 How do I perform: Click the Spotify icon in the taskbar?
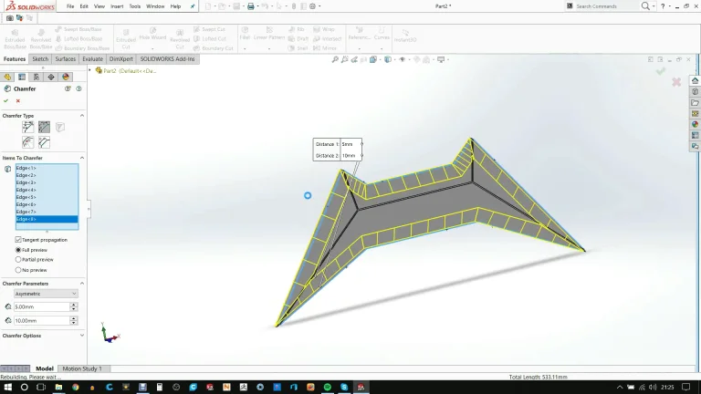click(x=328, y=387)
